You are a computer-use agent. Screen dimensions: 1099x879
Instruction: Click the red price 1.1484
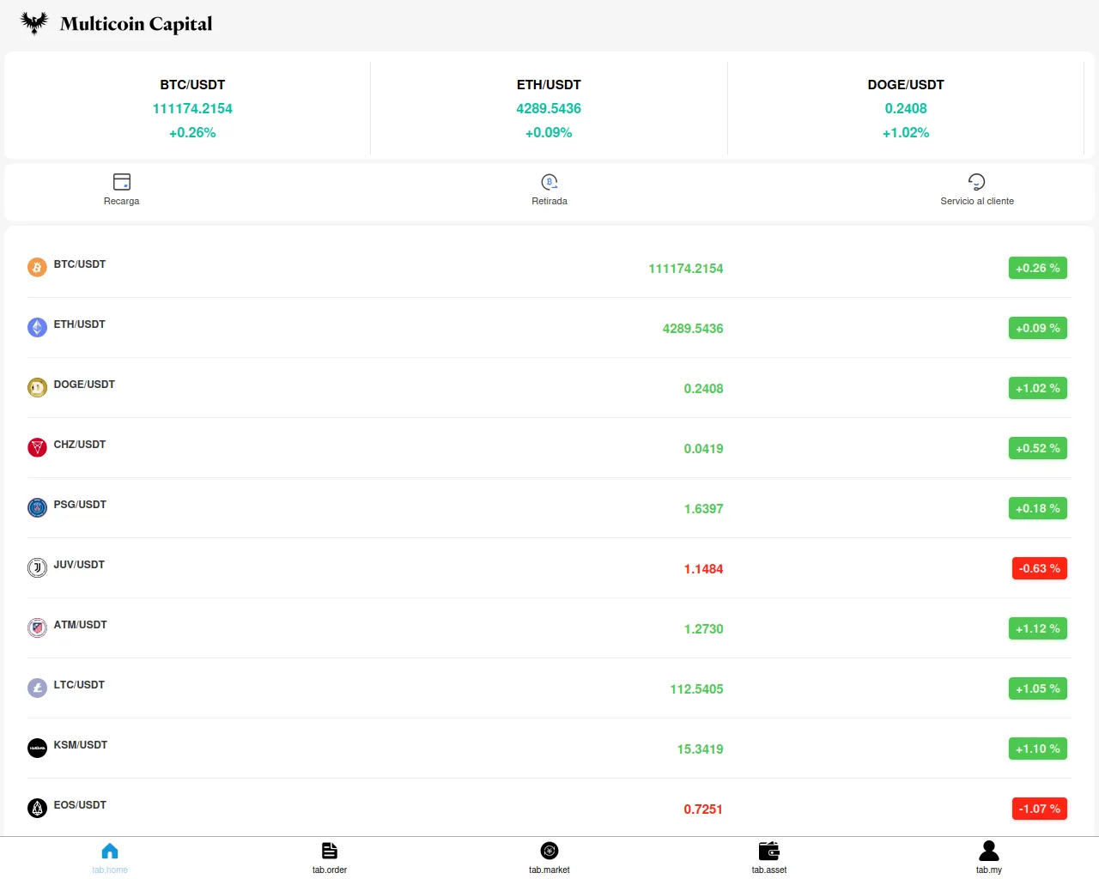(703, 569)
